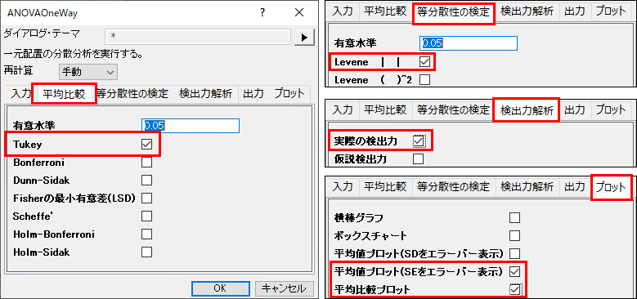Select 等分散性の検定 tab in top-right panel

[x=453, y=11]
